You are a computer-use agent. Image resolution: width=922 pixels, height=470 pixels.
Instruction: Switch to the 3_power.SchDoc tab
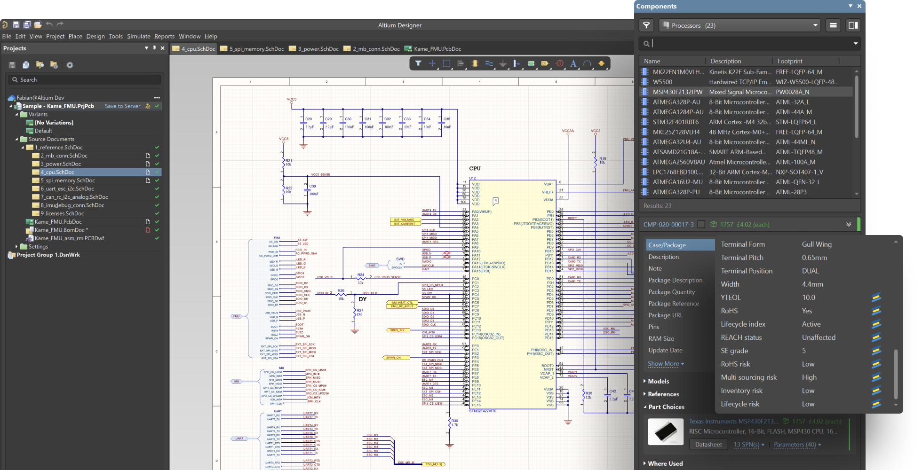coord(313,49)
